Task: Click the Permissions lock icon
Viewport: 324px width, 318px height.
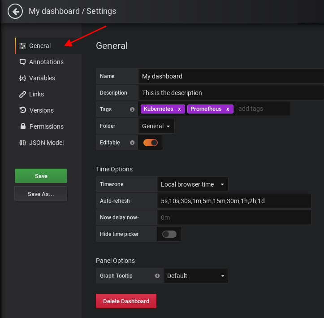Action: point(23,126)
